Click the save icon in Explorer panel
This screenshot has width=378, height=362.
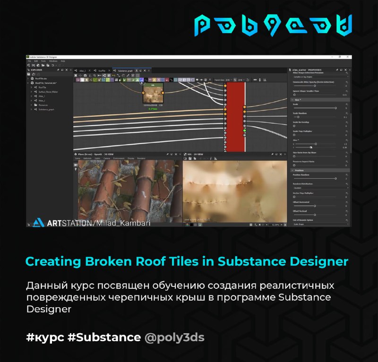pos(29,74)
